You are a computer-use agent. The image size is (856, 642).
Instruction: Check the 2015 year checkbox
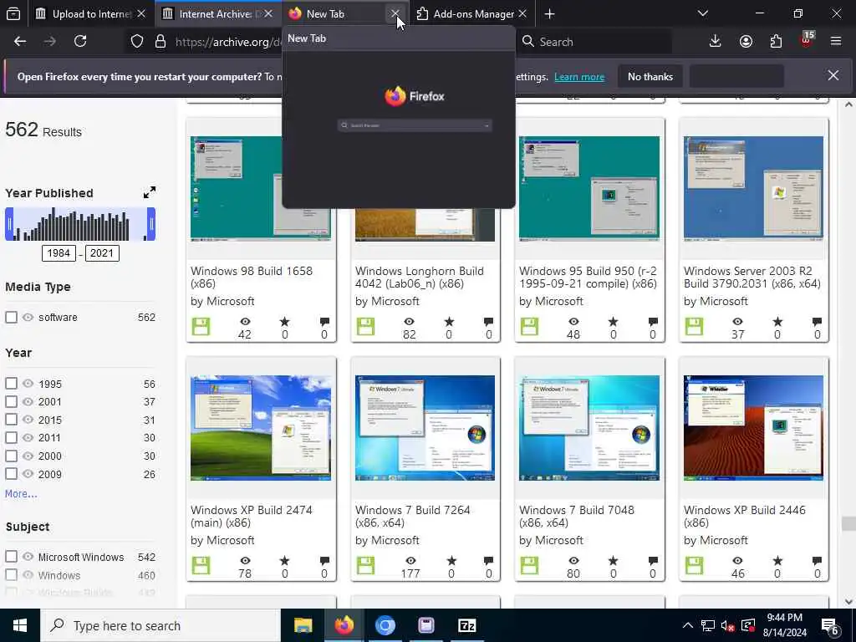[x=11, y=420]
